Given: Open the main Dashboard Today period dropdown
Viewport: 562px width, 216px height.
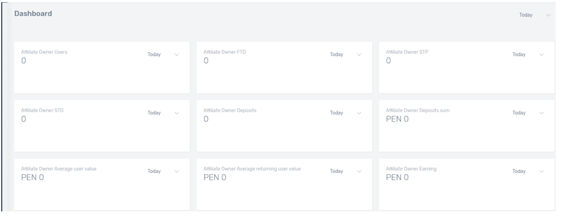Looking at the screenshot, I should [x=525, y=15].
